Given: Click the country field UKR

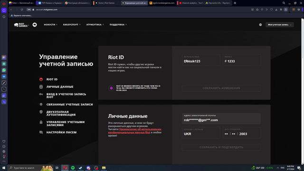Looking at the screenshot, I should [201, 133].
